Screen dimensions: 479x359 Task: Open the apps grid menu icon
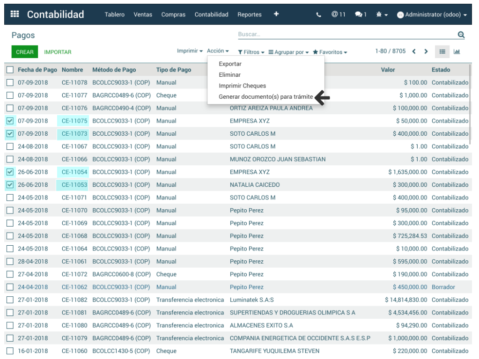click(15, 15)
